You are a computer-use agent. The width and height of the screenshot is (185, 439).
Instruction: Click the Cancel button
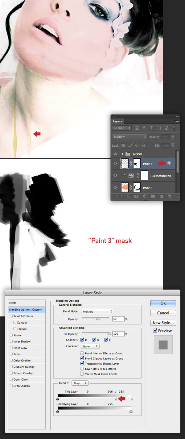click(x=163, y=313)
